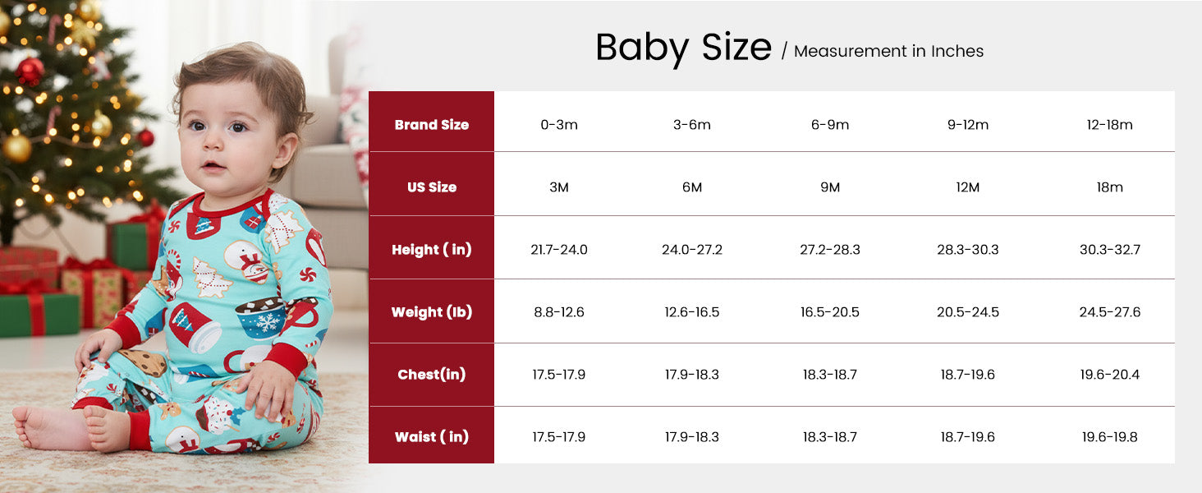The image size is (1202, 493).
Task: Select the 19.6-19.8 waist cell
Action: coord(1110,437)
